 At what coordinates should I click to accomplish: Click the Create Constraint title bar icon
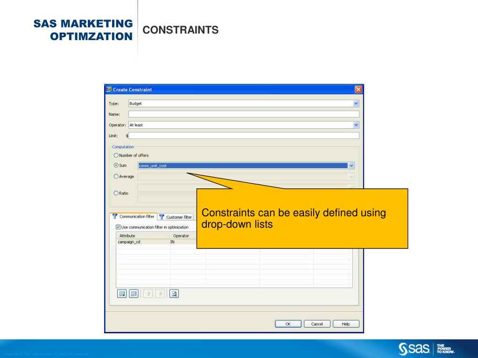(x=109, y=89)
